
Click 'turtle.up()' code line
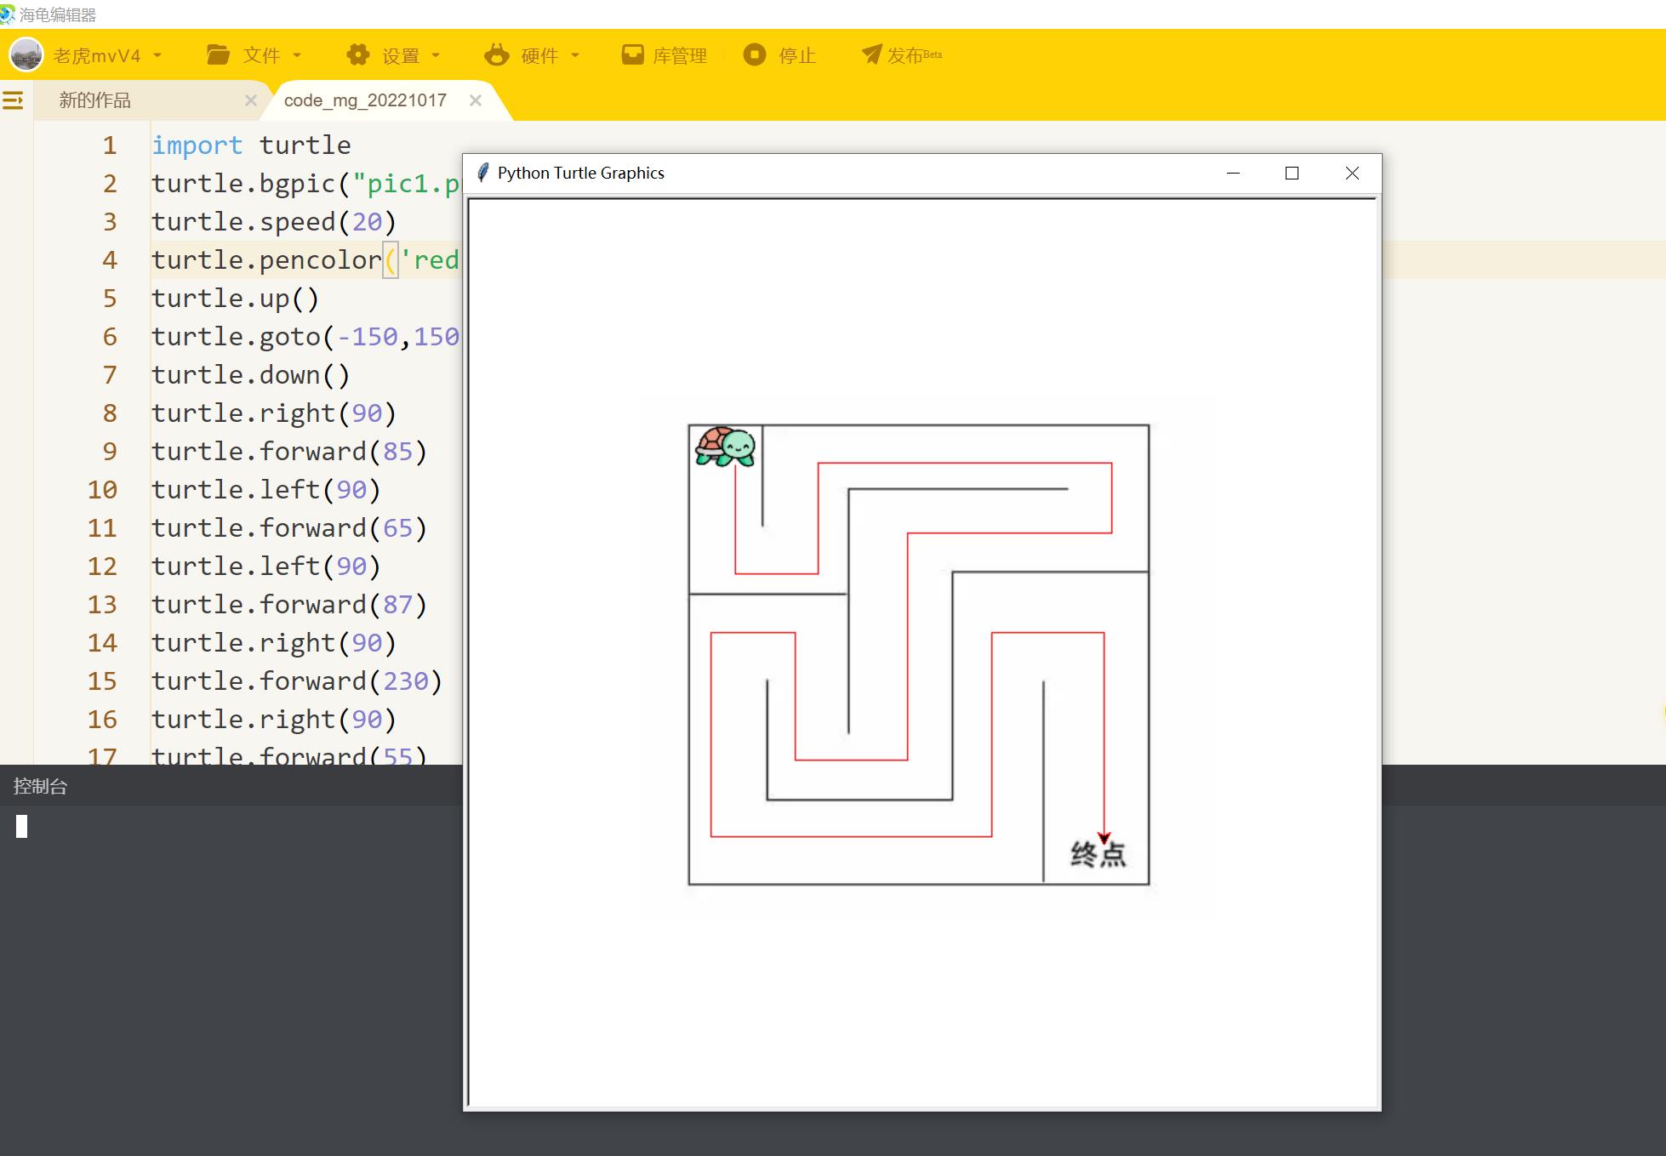(x=236, y=299)
